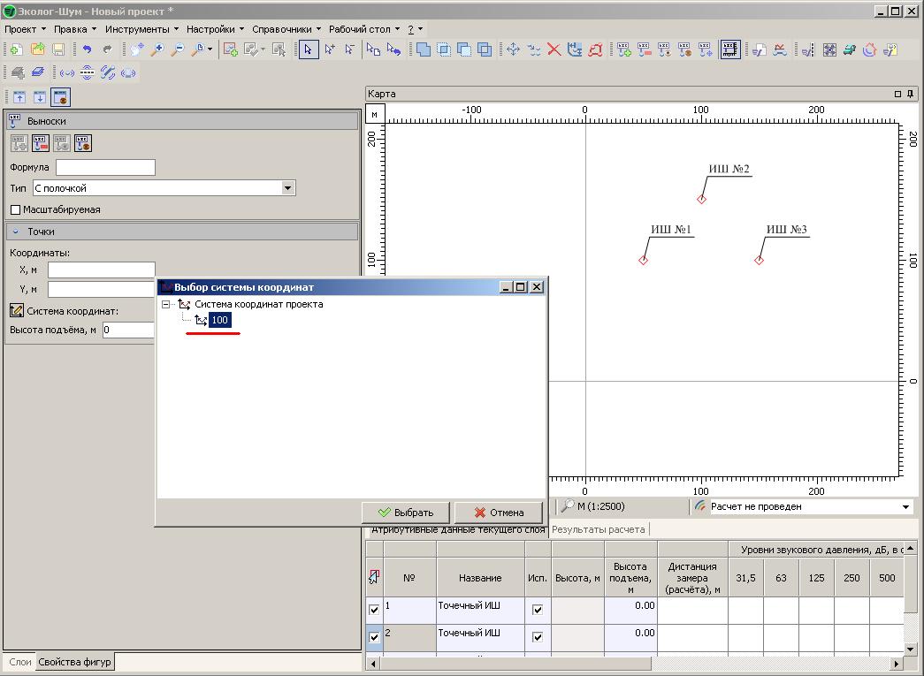Select the zoom in magnifier tool
Screen dimensions: 924x676
pyautogui.click(x=158, y=50)
